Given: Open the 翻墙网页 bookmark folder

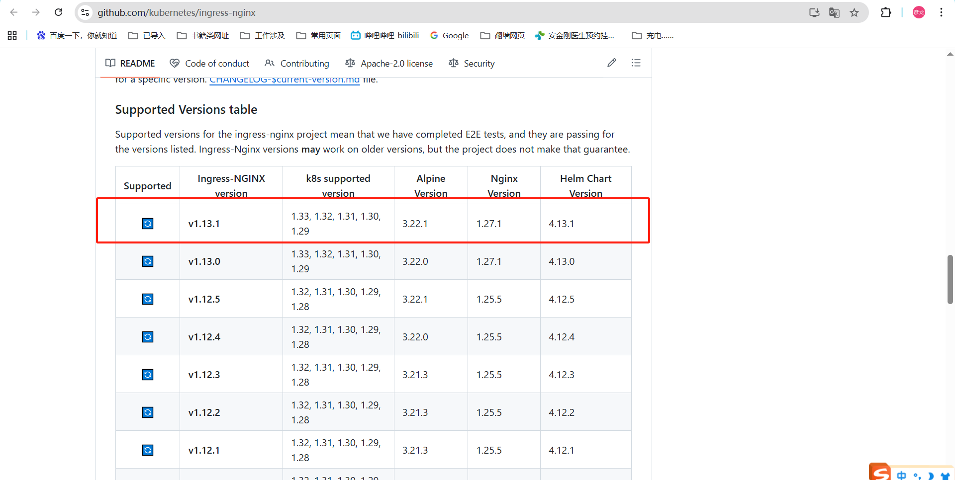Looking at the screenshot, I should click(x=502, y=35).
